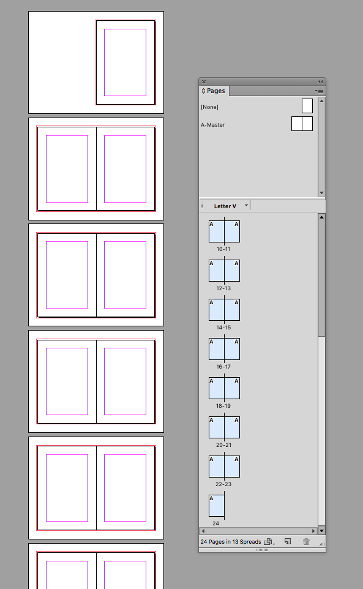The image size is (363, 589).
Task: Click pages list scroll up arrow
Action: coord(321,217)
